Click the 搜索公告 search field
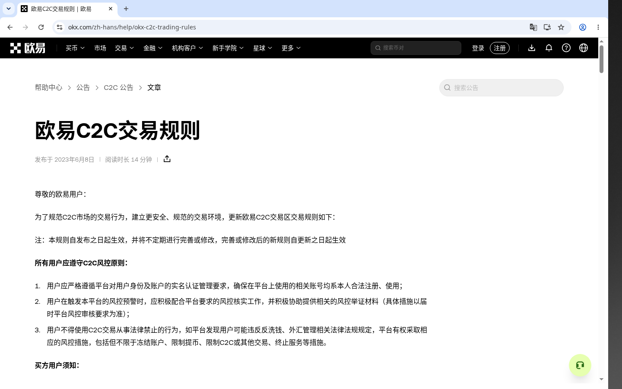The image size is (622, 389). [x=501, y=88]
